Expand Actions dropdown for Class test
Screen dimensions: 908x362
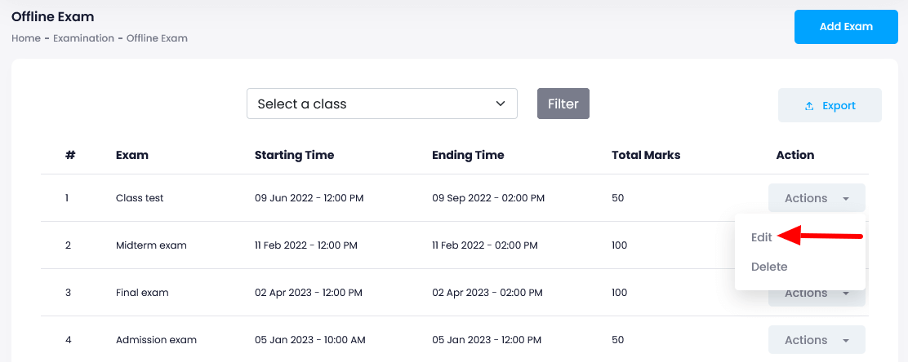(816, 198)
